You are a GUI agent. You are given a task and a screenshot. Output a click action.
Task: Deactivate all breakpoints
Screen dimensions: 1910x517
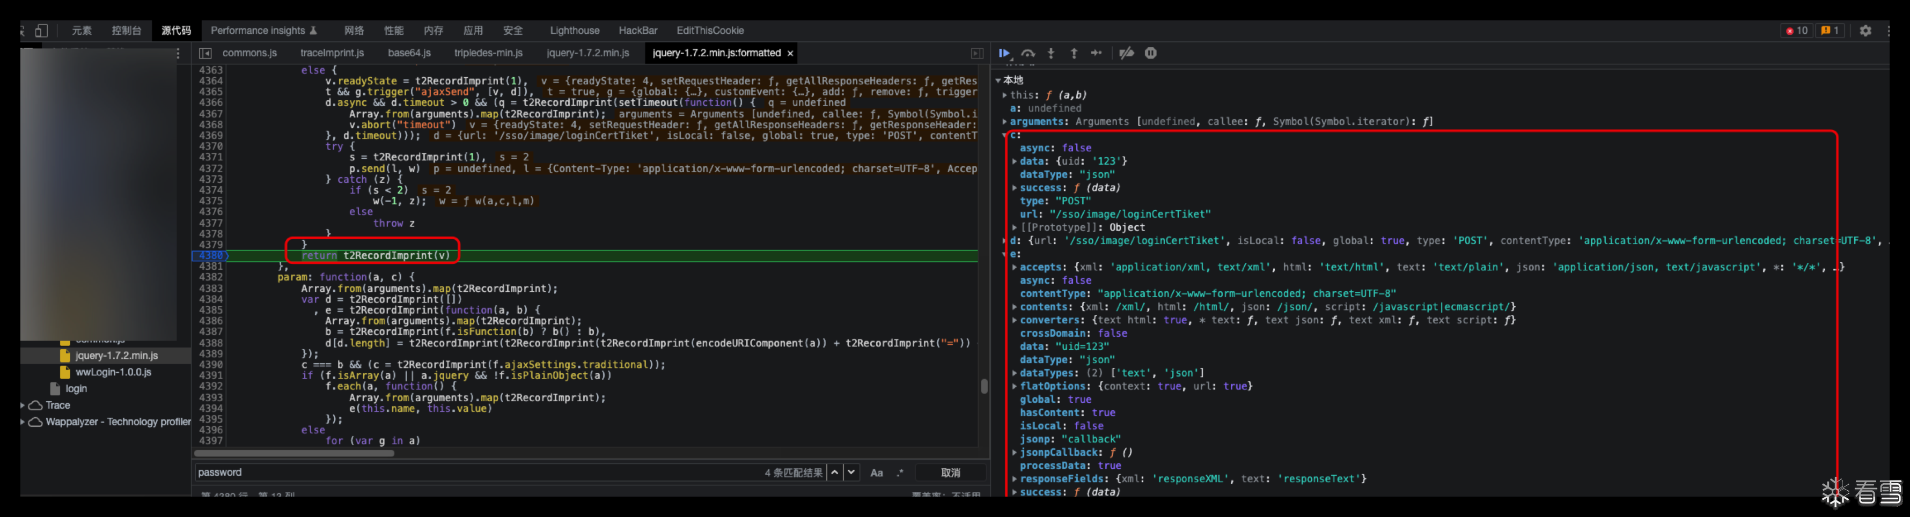pyautogui.click(x=1126, y=53)
